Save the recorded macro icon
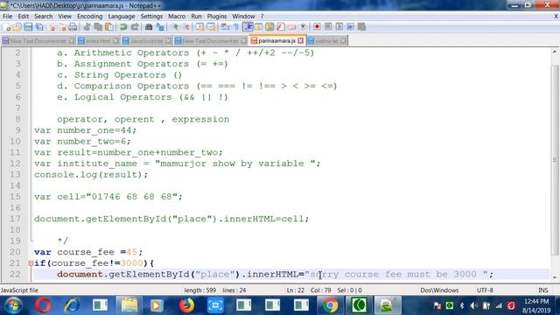Viewport: 560px width, 315px height. [x=361, y=27]
